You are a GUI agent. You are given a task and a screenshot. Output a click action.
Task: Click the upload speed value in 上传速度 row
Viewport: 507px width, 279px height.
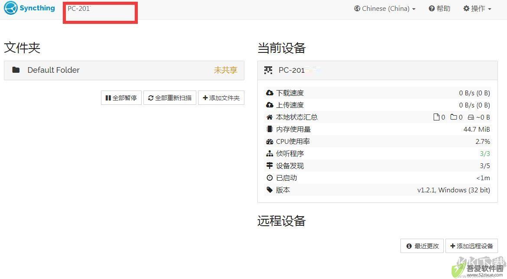pos(474,105)
